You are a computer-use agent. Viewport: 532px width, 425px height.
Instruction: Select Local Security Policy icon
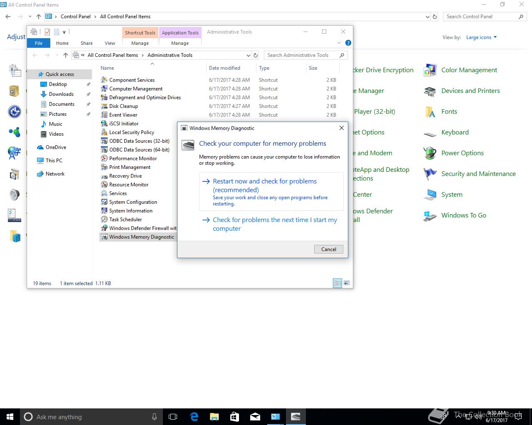(104, 132)
